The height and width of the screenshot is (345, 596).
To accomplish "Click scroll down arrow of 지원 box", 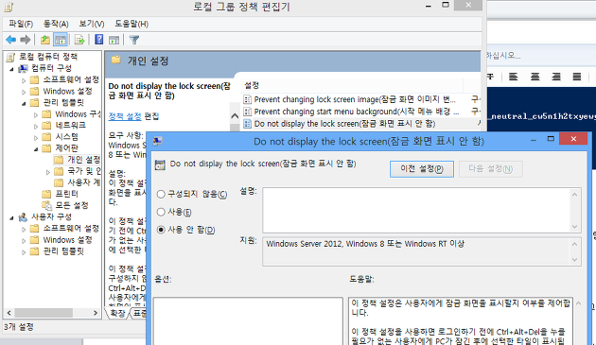I will [x=575, y=260].
